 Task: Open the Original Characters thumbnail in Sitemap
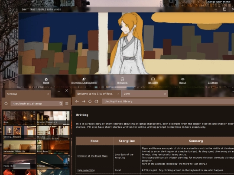point(53,118)
